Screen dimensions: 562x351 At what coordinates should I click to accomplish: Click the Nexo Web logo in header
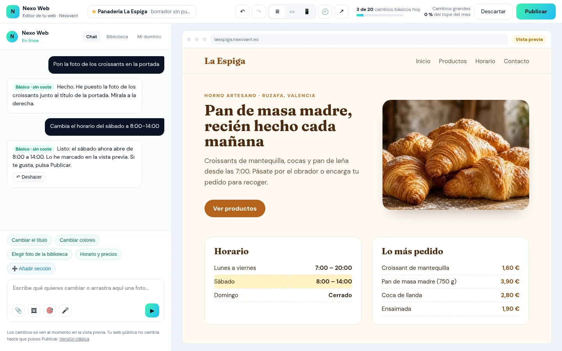click(13, 12)
